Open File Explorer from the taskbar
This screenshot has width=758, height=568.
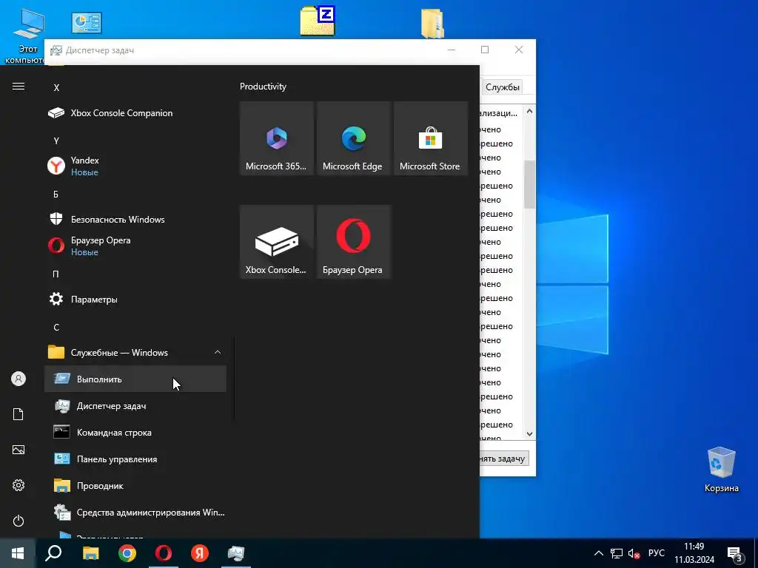tap(90, 553)
